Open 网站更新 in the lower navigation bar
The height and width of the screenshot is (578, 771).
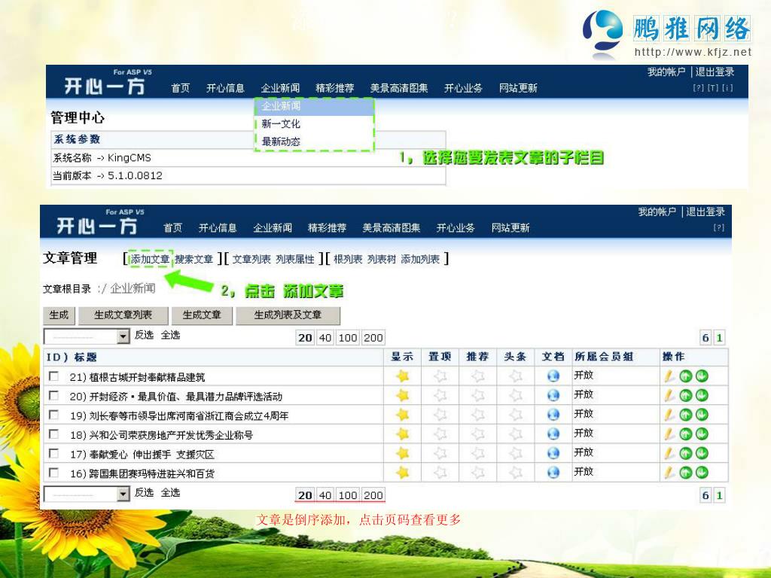pos(510,227)
